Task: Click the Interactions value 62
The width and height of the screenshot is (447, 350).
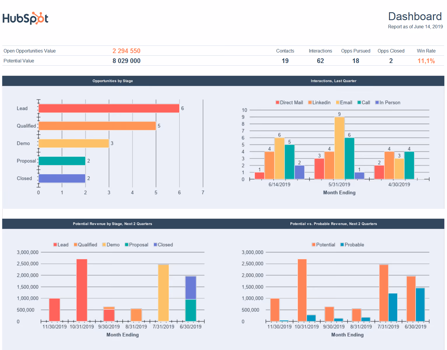Action: (320, 61)
